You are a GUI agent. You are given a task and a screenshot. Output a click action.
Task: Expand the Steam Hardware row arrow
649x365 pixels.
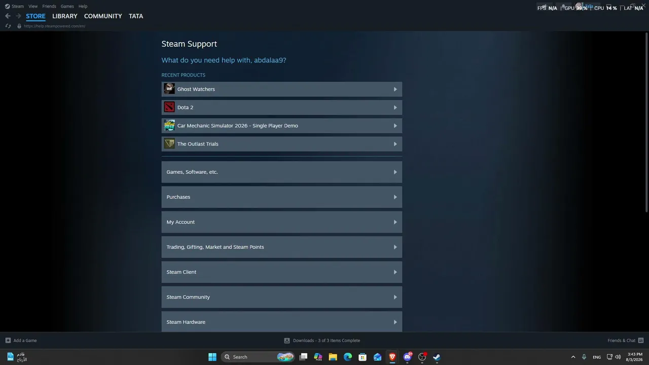coord(395,322)
